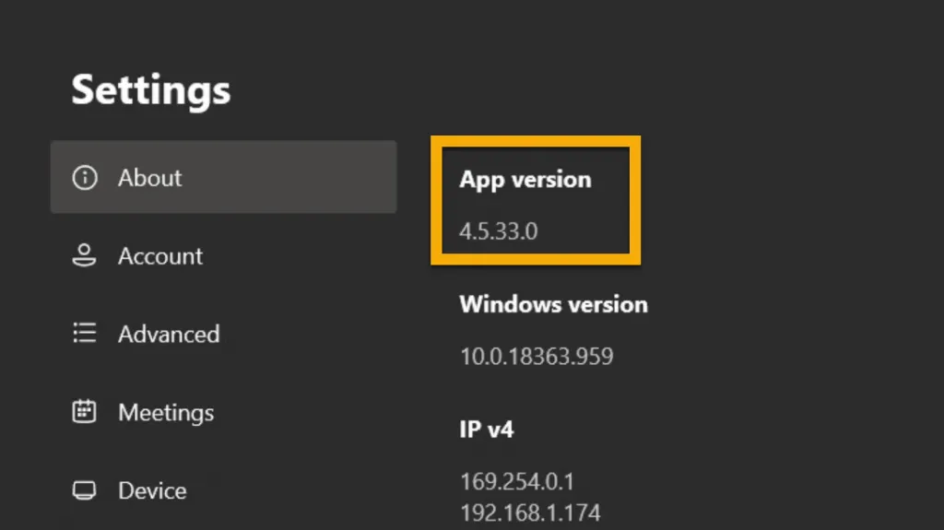The height and width of the screenshot is (530, 944).
Task: Click the IP v4 label
Action: tap(486, 430)
